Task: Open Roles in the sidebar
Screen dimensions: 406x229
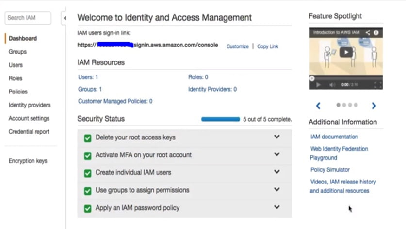Action: click(16, 78)
